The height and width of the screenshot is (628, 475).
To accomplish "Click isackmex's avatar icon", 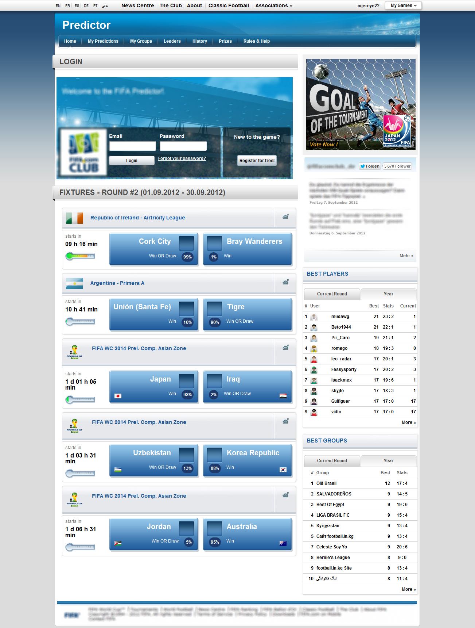I will point(314,380).
